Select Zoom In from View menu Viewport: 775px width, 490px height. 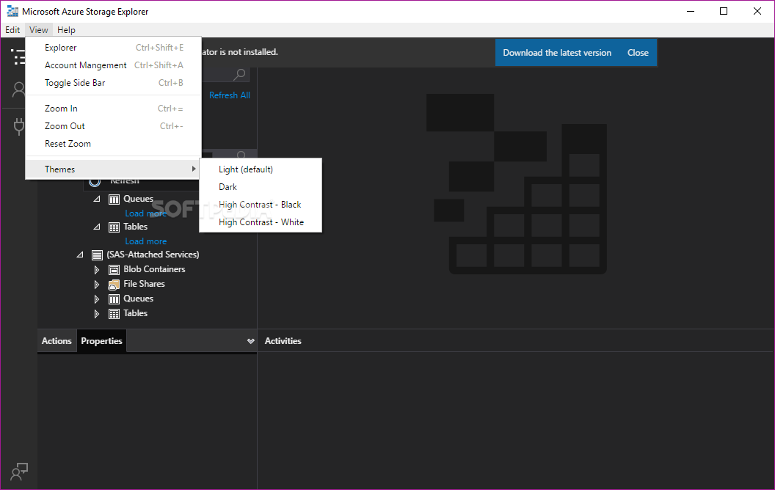tap(113, 108)
